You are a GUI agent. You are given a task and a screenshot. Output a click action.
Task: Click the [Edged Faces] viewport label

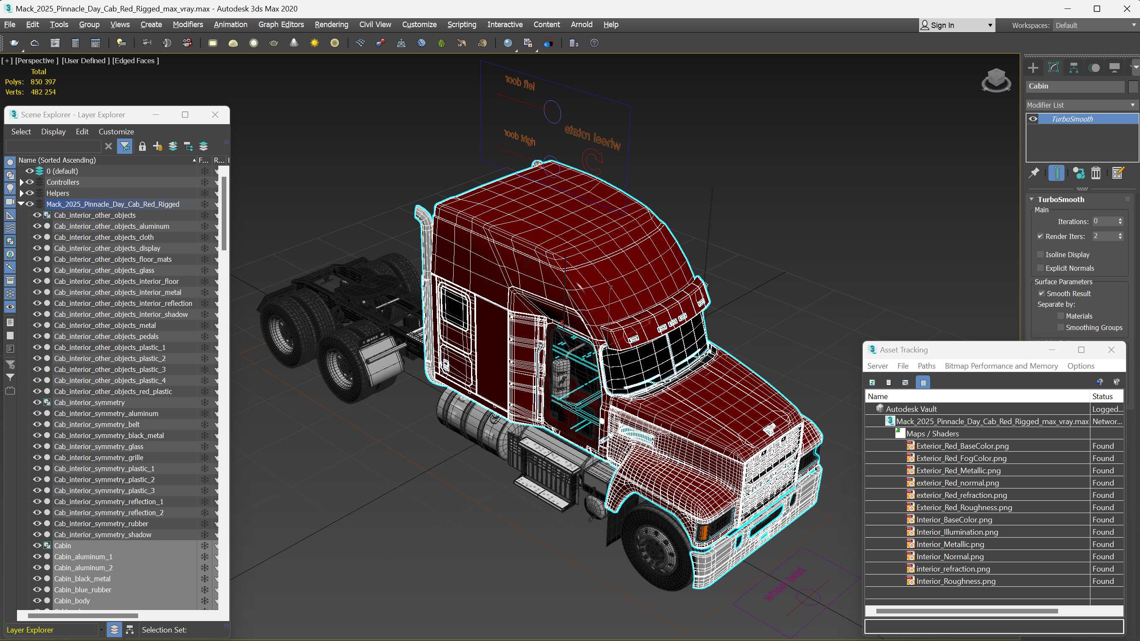(x=135, y=61)
